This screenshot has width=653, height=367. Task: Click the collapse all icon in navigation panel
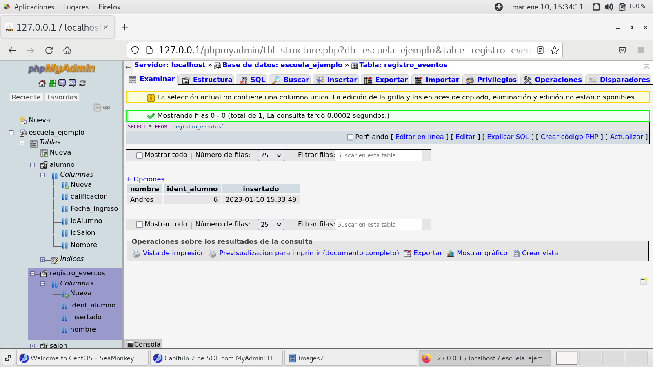[x=97, y=108]
